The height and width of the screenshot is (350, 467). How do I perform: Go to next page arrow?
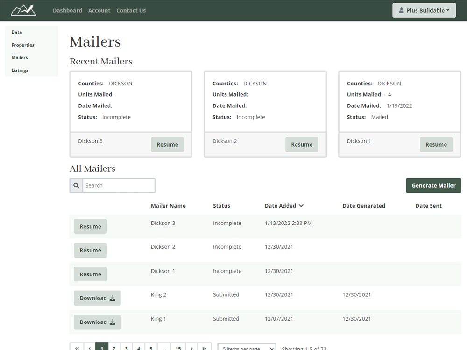pos(191,348)
